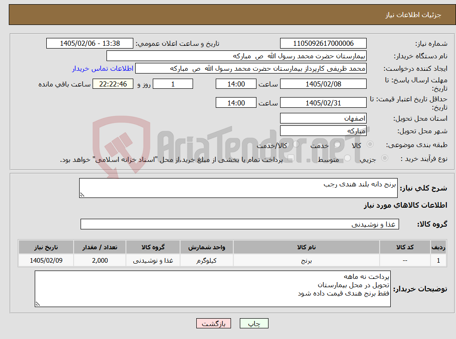Click the delivery province field اصفهان
Viewport: 456px width, 339px height.
point(323,118)
